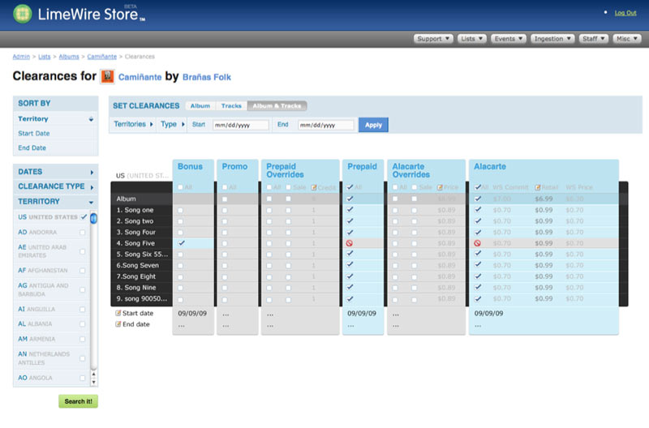Screen dimensions: 649x428
Task: Click the Alacarte Overrides Price edit icon
Action: point(440,187)
